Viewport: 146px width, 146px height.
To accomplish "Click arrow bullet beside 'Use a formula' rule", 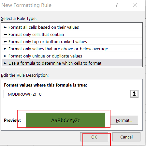I will 5,63.
